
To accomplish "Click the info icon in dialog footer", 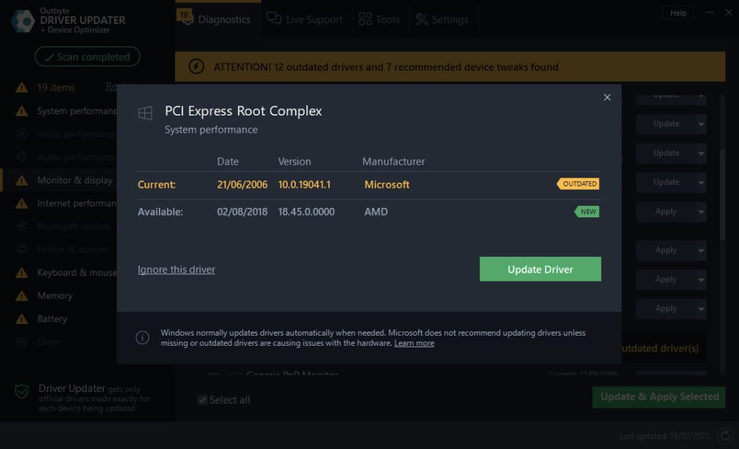I will pyautogui.click(x=142, y=338).
